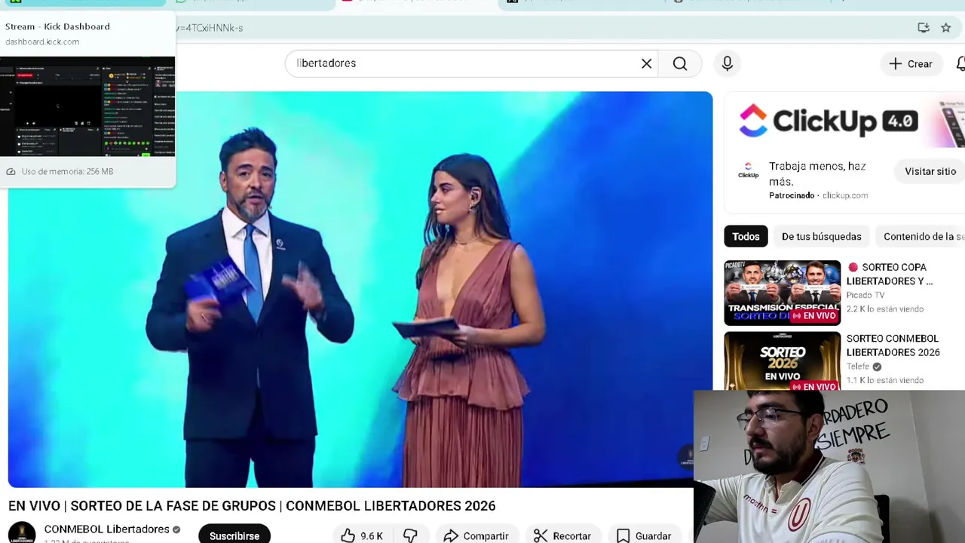Dislike the video with the thumbs down icon
This screenshot has height=543, width=965.
click(410, 535)
